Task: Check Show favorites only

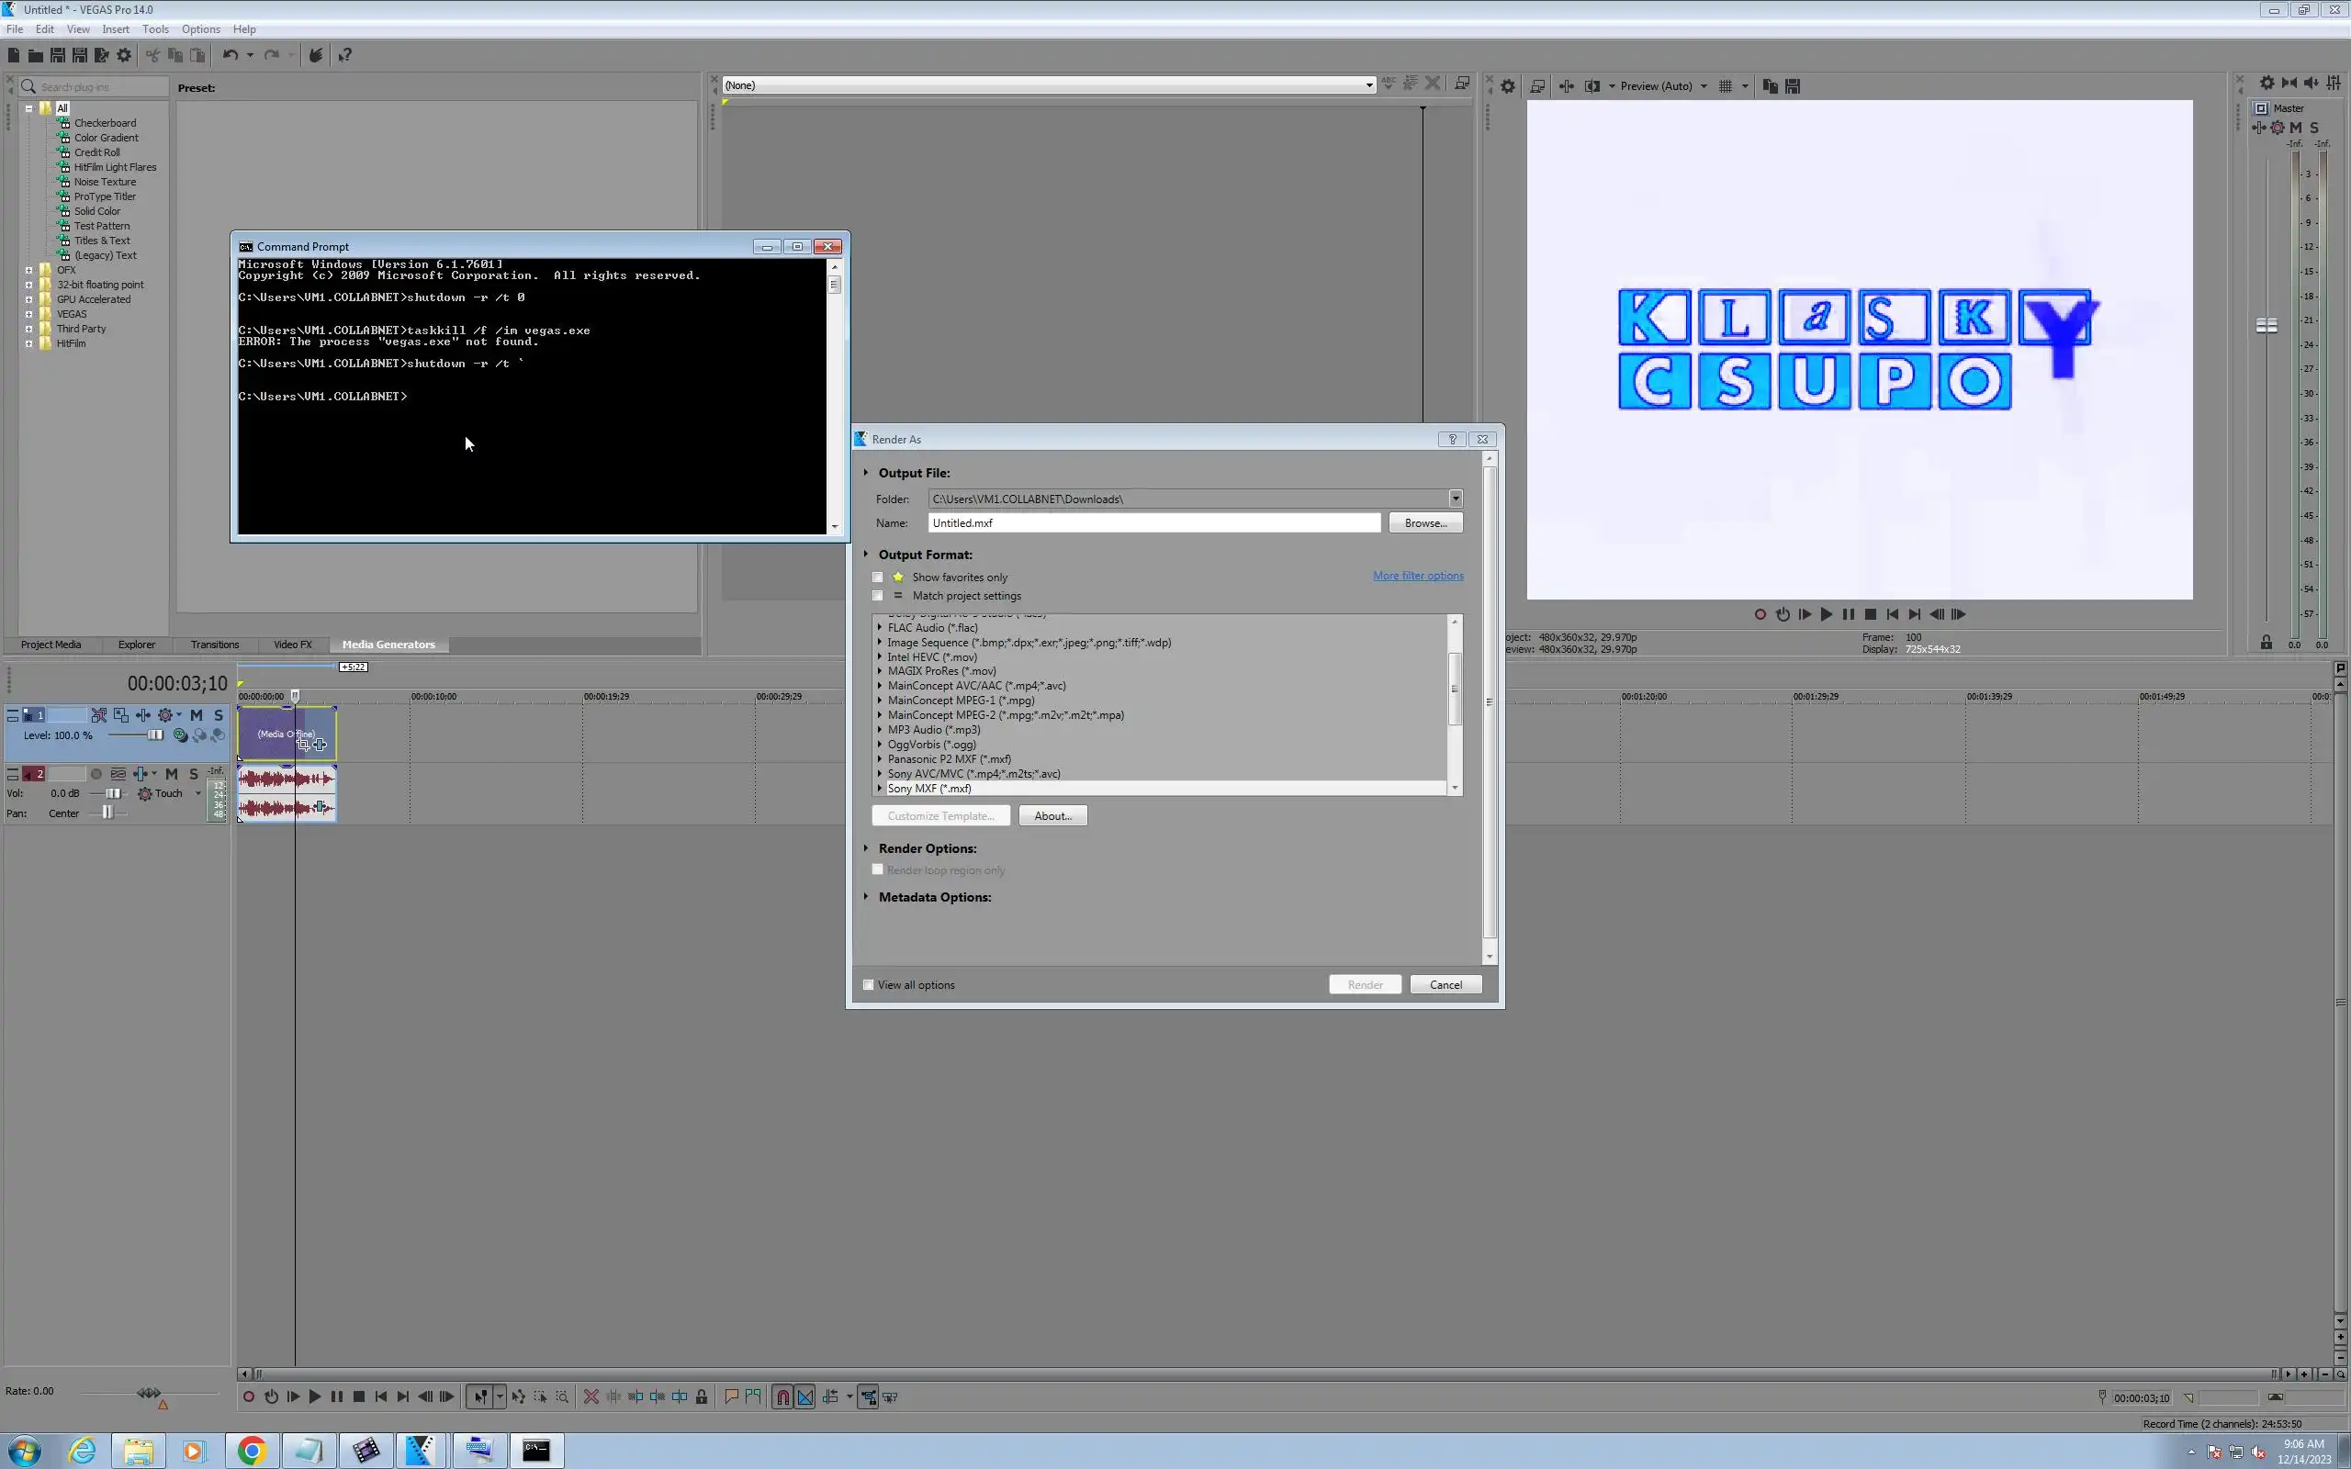Action: 878,578
